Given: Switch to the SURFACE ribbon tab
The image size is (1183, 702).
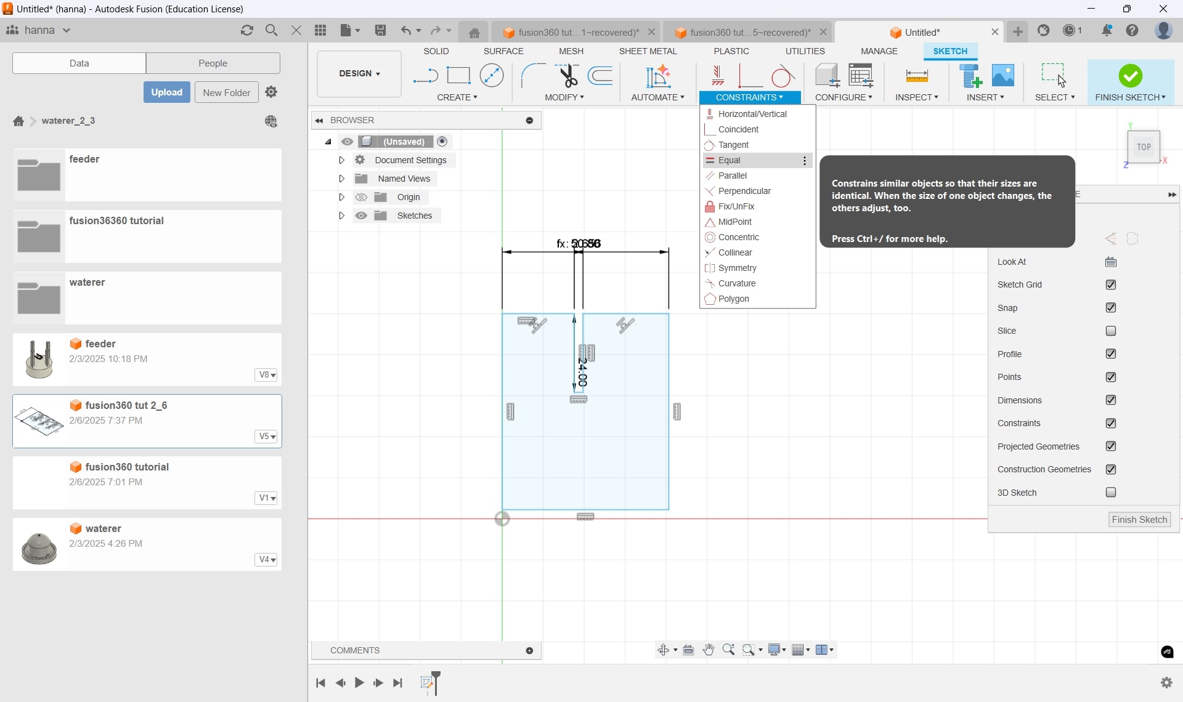Looking at the screenshot, I should pyautogui.click(x=502, y=51).
